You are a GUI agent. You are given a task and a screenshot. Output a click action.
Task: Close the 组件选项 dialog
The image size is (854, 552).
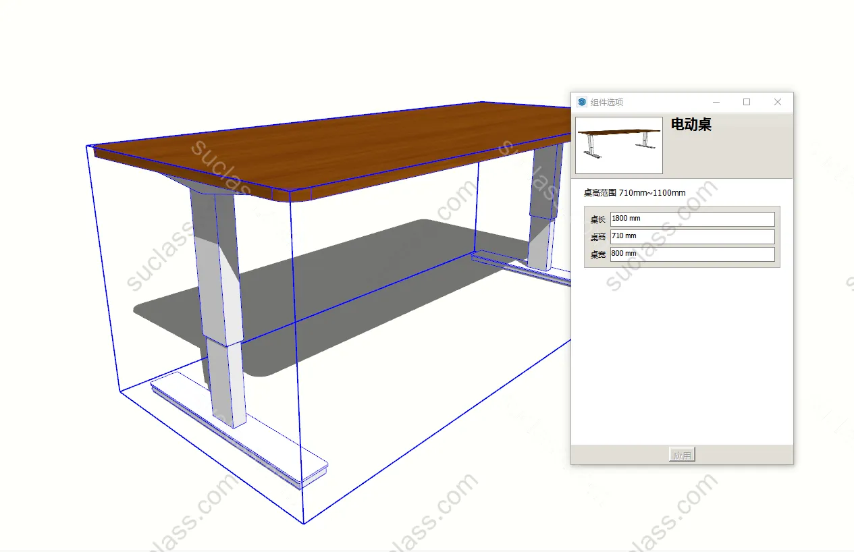[778, 102]
